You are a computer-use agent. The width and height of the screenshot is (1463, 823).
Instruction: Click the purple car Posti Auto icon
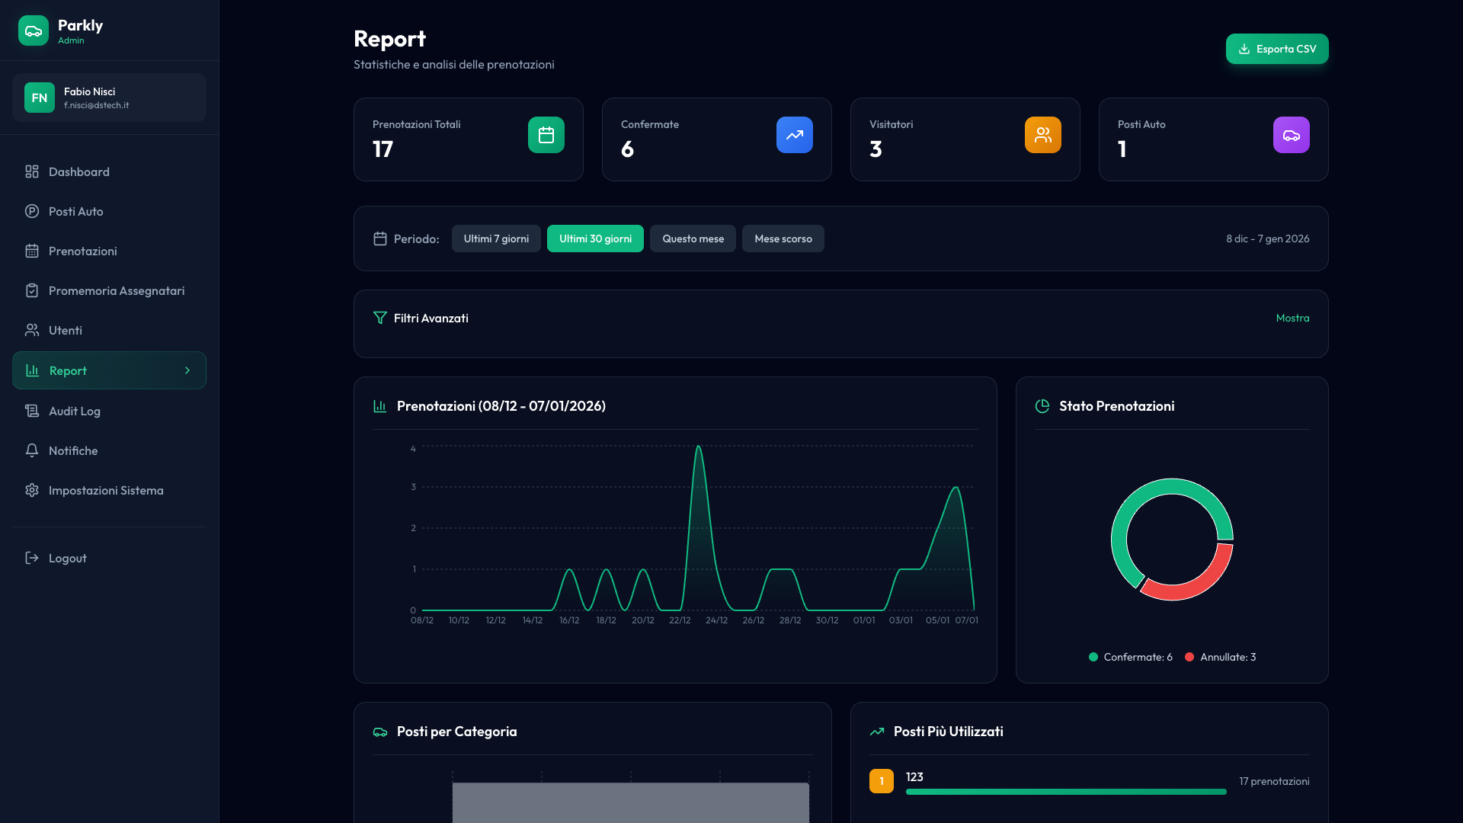[1291, 135]
